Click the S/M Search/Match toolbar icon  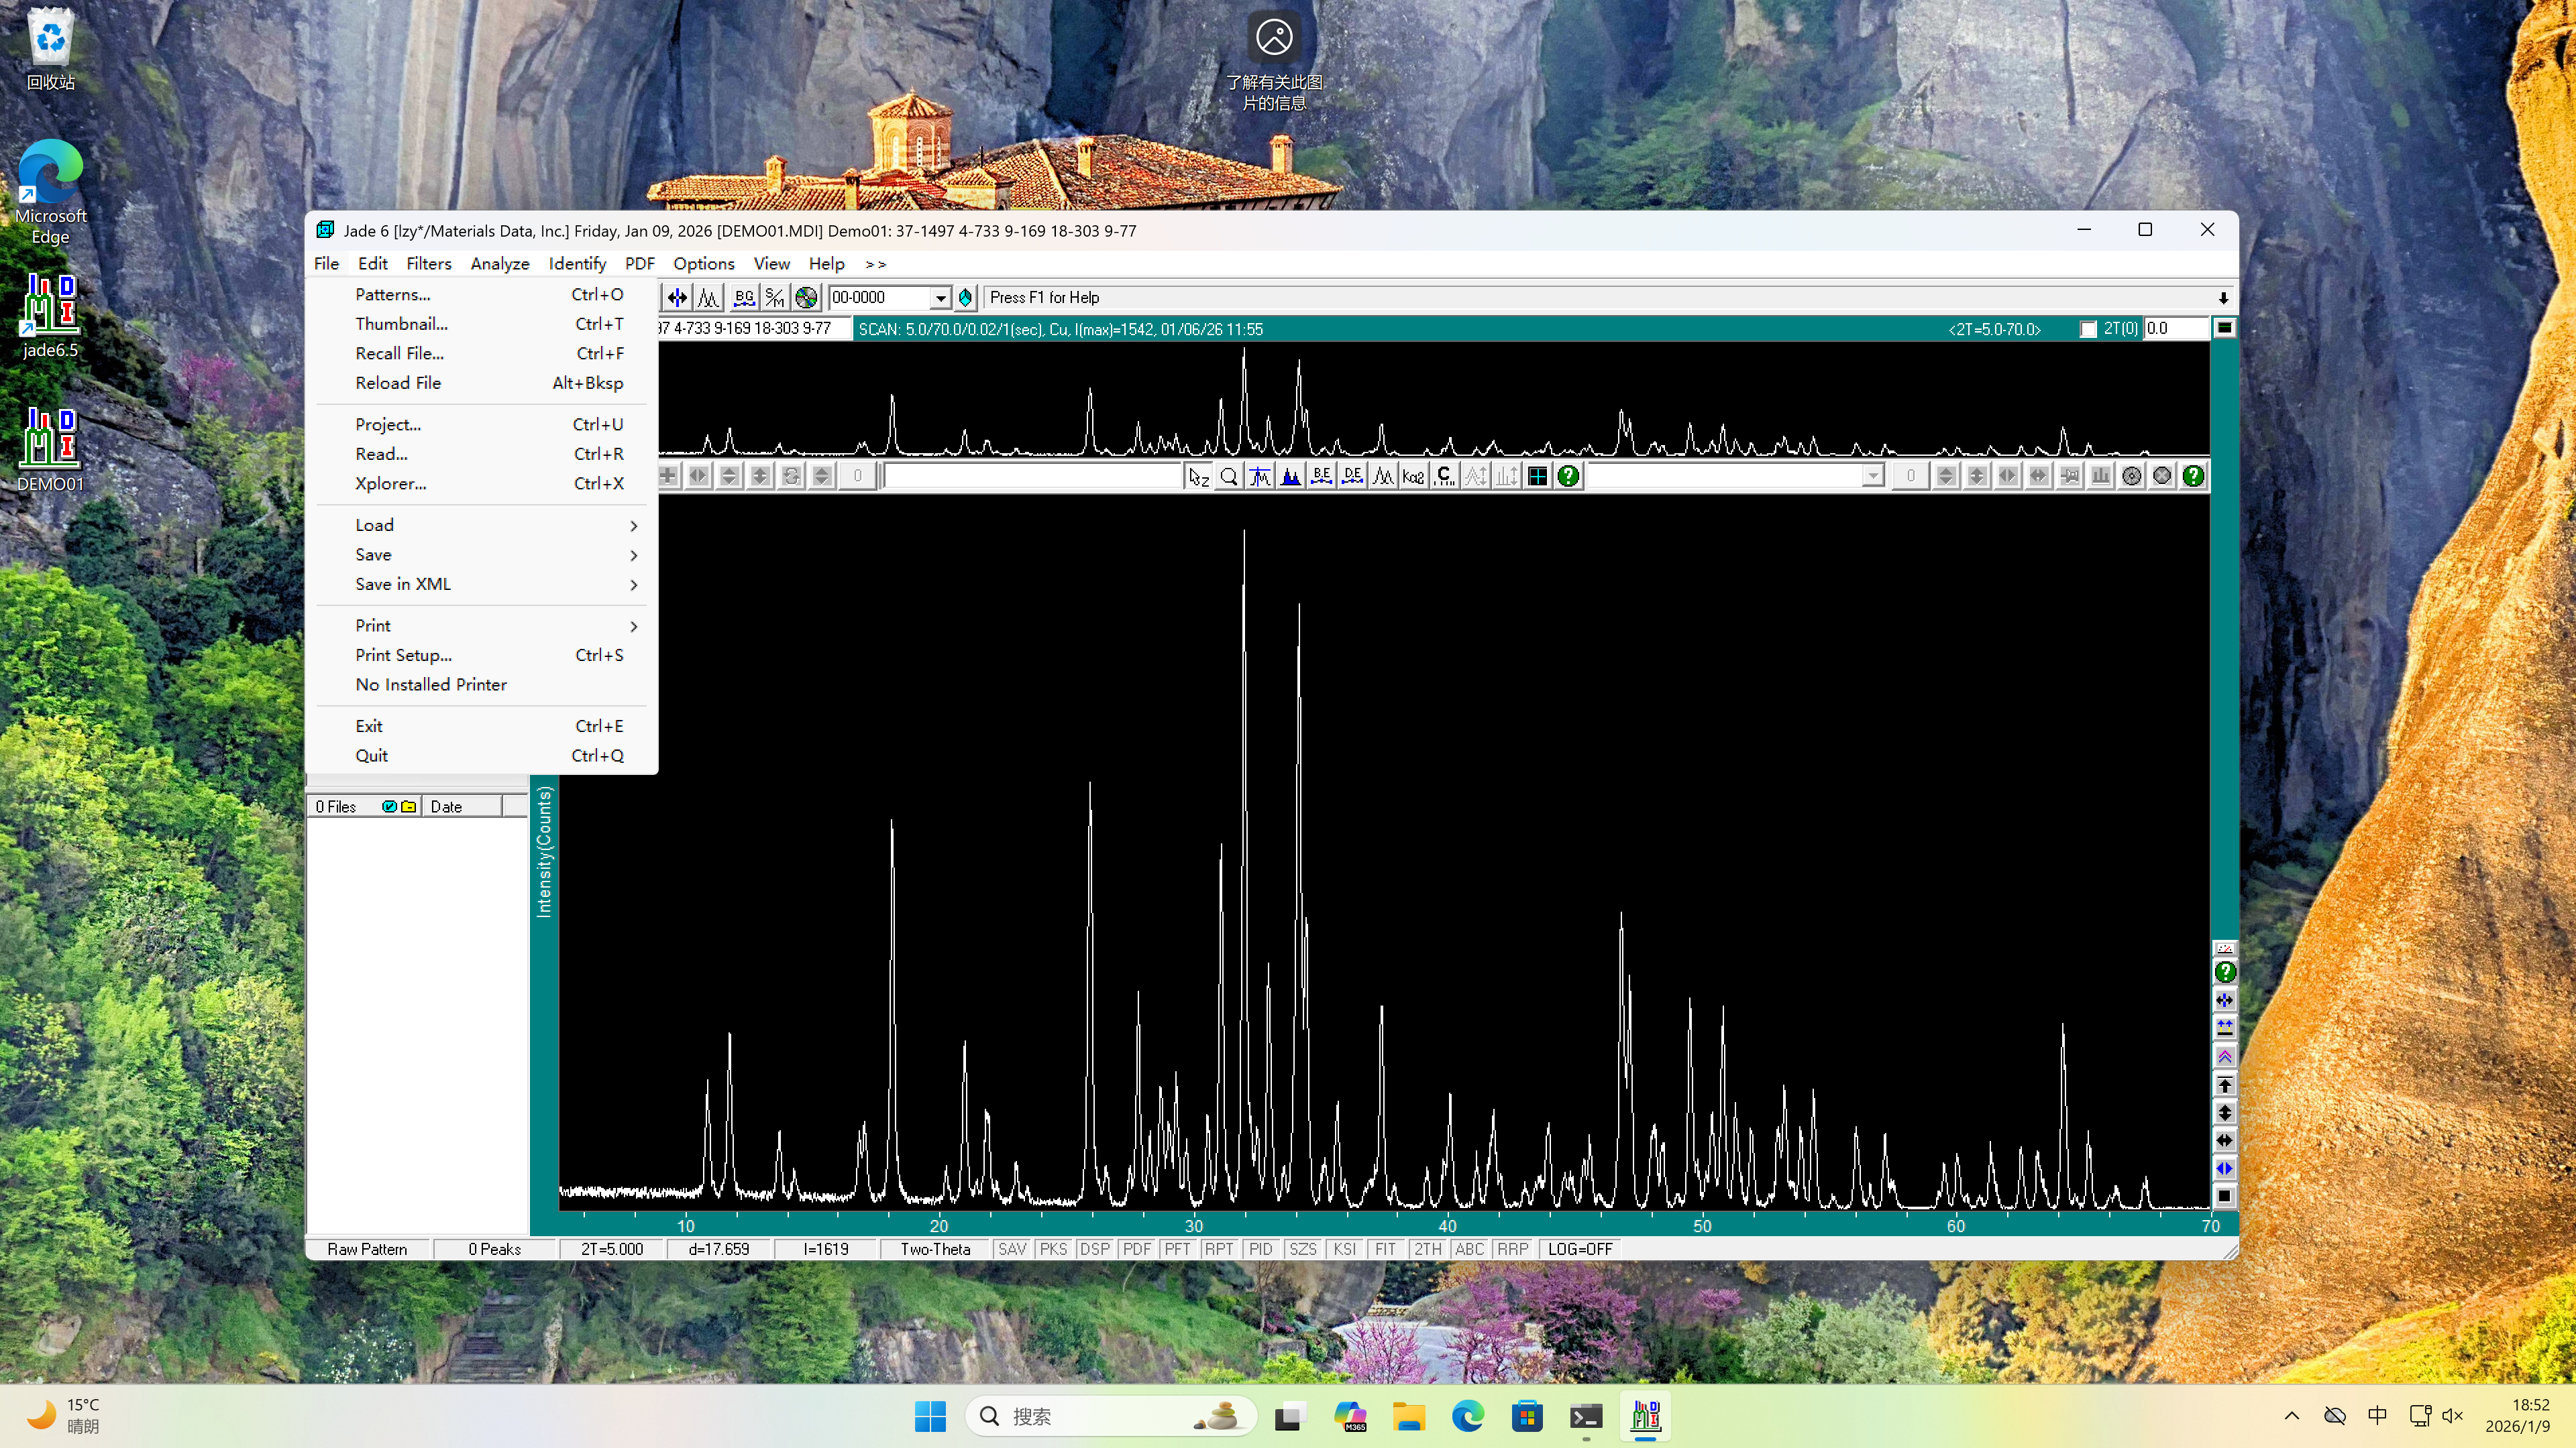point(775,298)
